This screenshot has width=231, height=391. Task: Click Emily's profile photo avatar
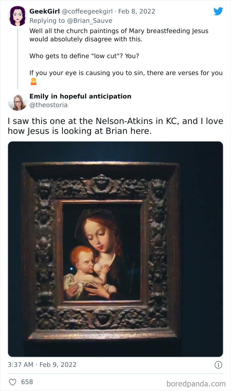[17, 101]
